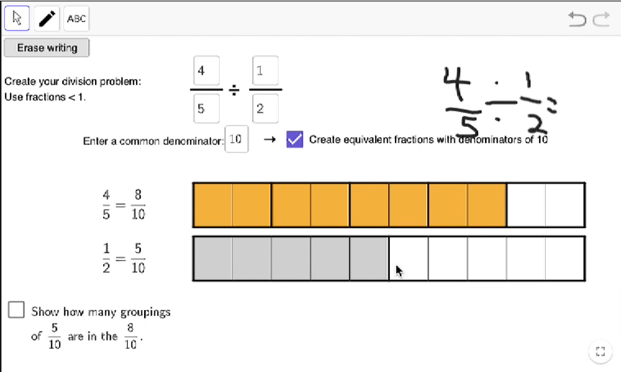This screenshot has height=372, width=621.
Task: Click the first fraction numerator field
Action: click(206, 71)
